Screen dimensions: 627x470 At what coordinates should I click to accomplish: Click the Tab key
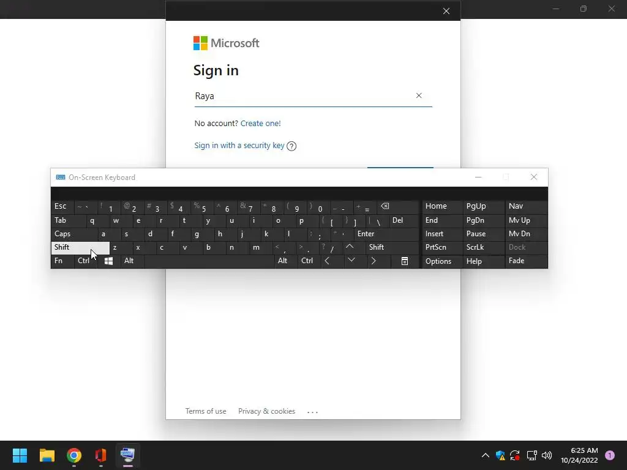point(68,220)
